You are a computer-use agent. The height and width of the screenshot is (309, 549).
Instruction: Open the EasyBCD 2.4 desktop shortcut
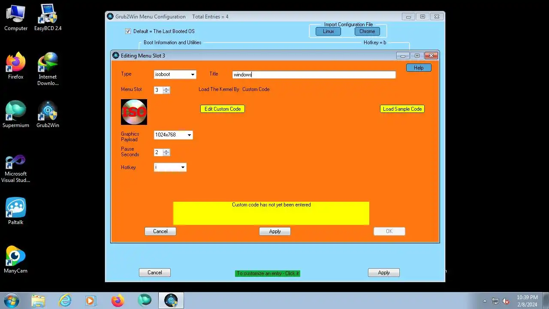click(x=48, y=18)
